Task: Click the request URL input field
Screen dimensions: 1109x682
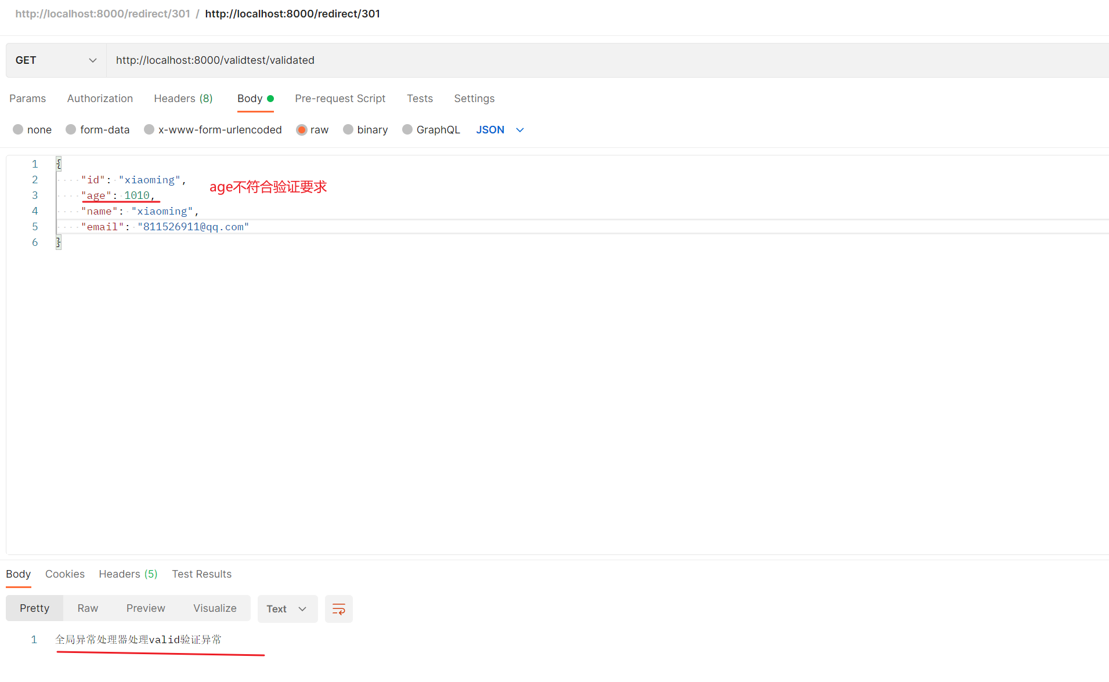Action: pyautogui.click(x=608, y=60)
